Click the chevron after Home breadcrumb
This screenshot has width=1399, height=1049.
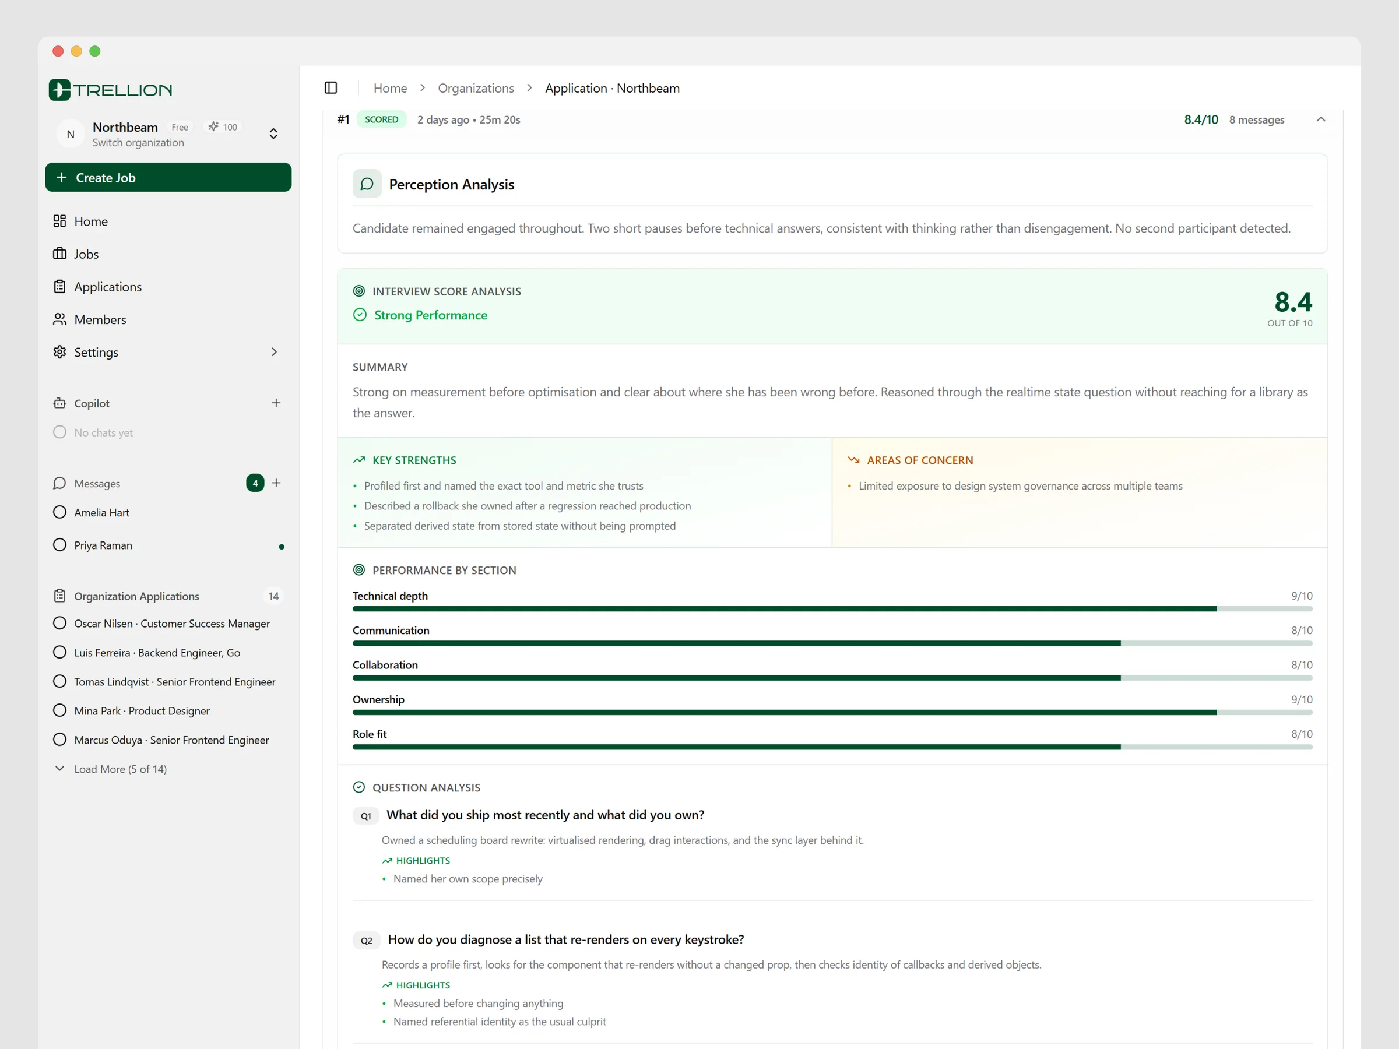423,88
